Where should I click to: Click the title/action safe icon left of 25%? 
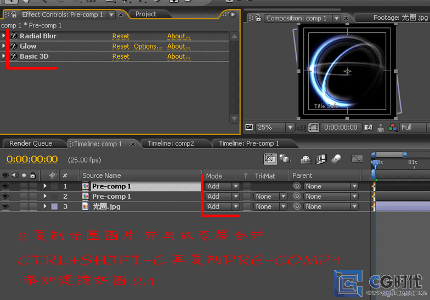250,127
